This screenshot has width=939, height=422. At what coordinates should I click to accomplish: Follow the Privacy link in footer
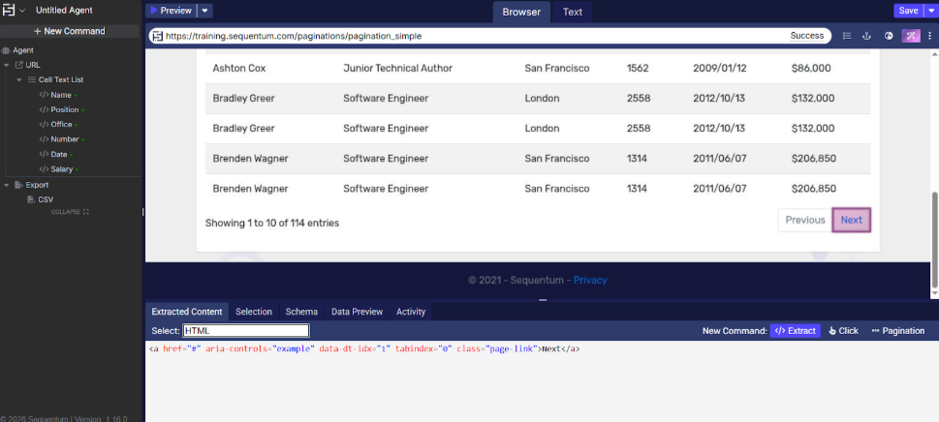tap(589, 280)
